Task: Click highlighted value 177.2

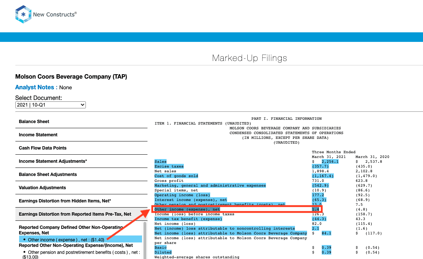Action: click(318, 195)
